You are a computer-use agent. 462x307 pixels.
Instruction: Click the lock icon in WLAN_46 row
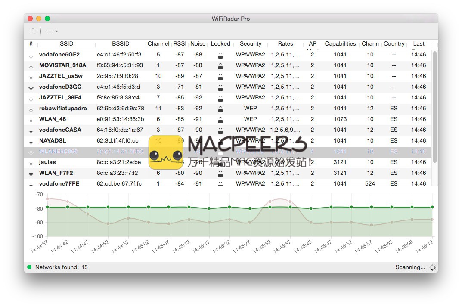220,120
